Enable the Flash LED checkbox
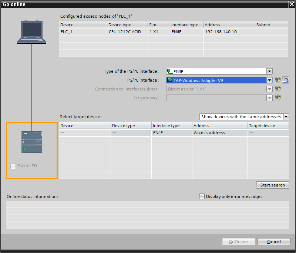Screen dimensions: 296x253 click(x=13, y=166)
